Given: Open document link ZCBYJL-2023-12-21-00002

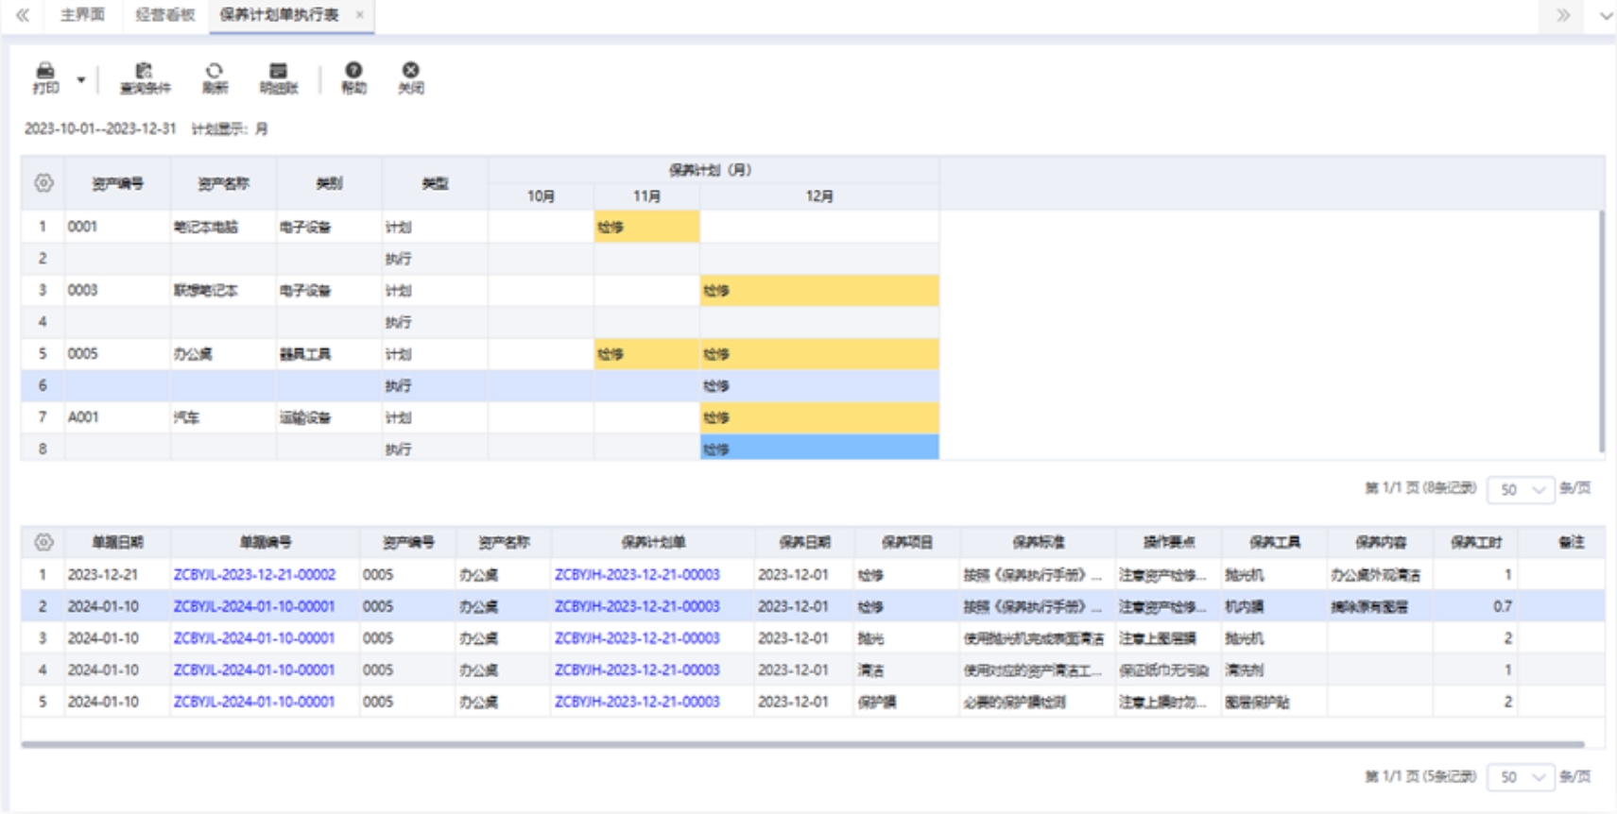Looking at the screenshot, I should 254,574.
